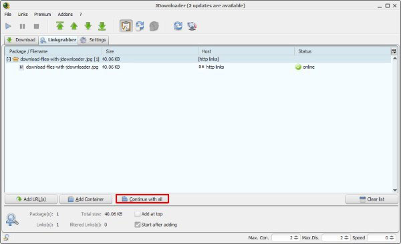
Task: Adjust the Max. Con. spinner arrows
Action: click(296, 237)
